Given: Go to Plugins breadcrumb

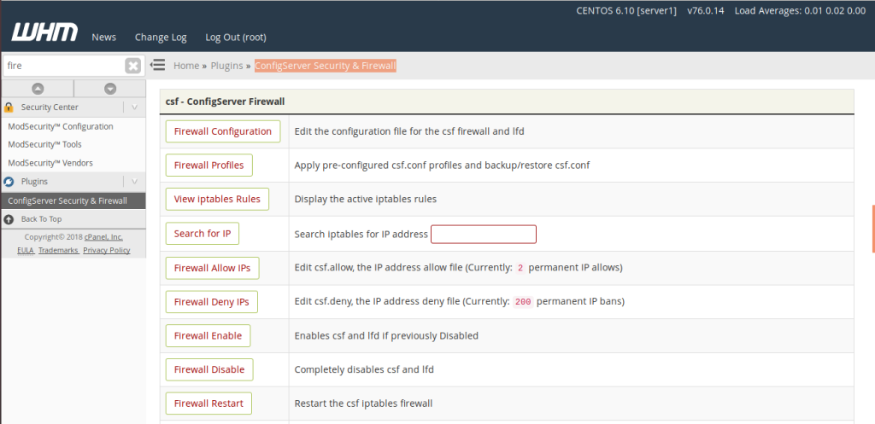Looking at the screenshot, I should click(226, 66).
